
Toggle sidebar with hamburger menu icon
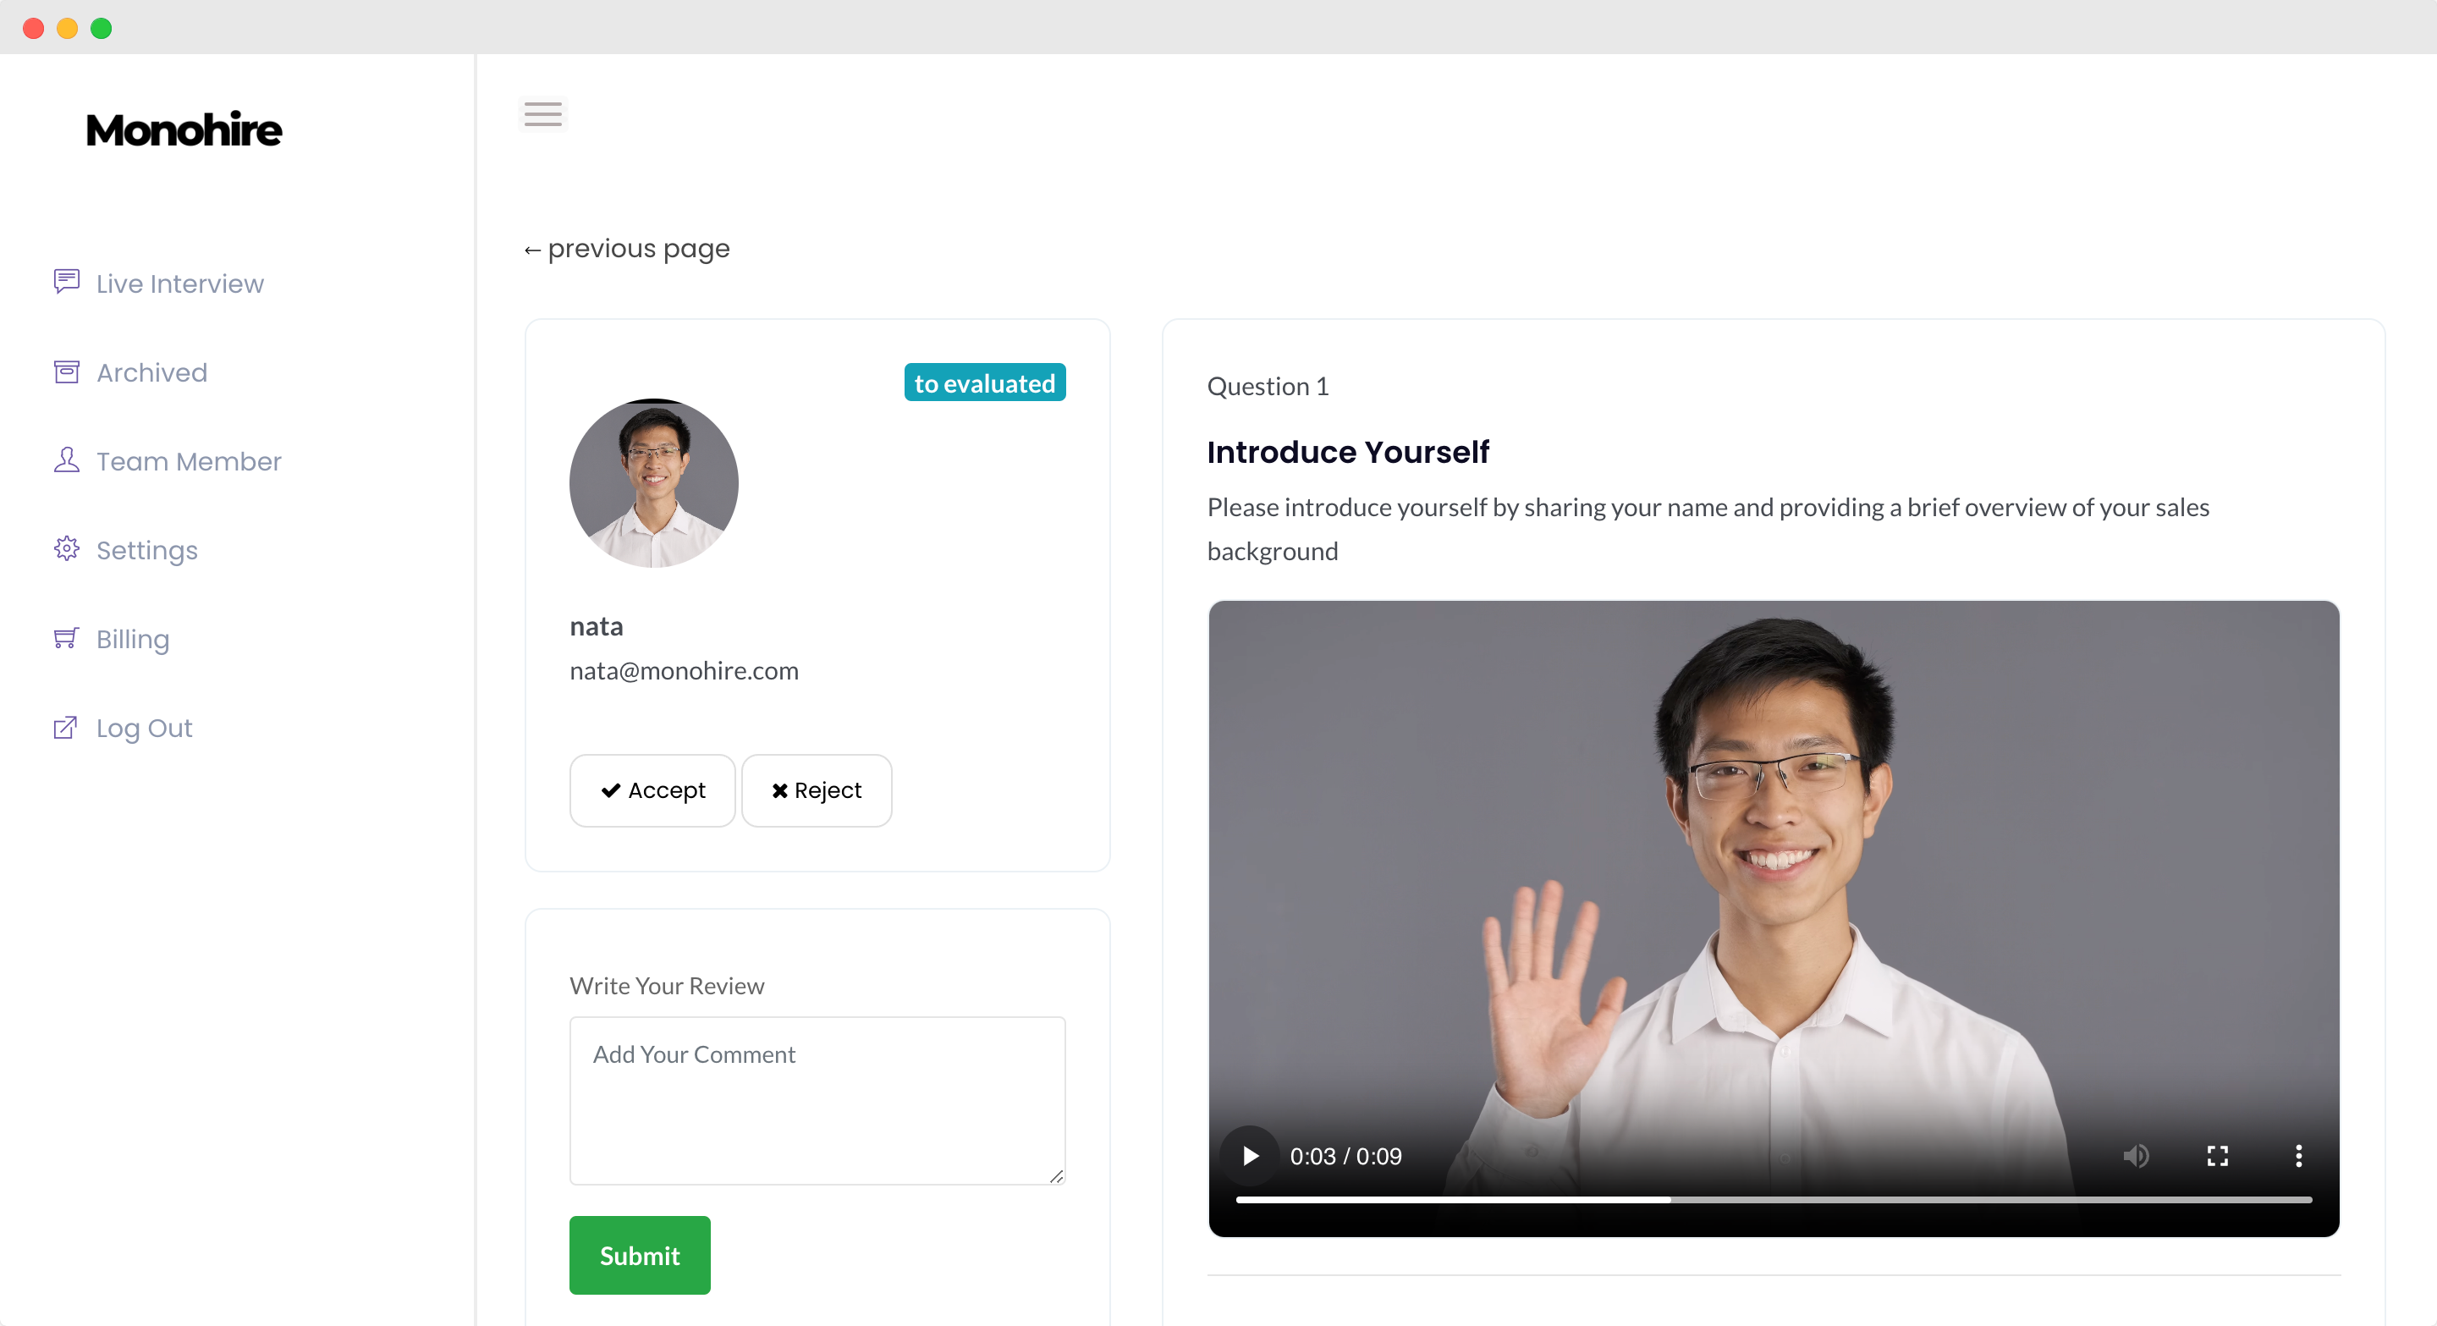click(543, 114)
